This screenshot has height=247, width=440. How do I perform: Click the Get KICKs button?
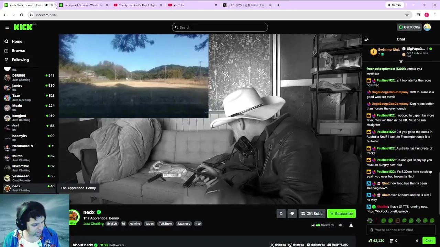click(x=409, y=27)
